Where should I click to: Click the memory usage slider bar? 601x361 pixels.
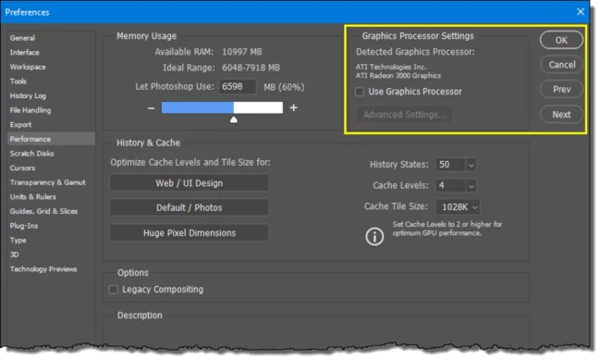point(222,107)
